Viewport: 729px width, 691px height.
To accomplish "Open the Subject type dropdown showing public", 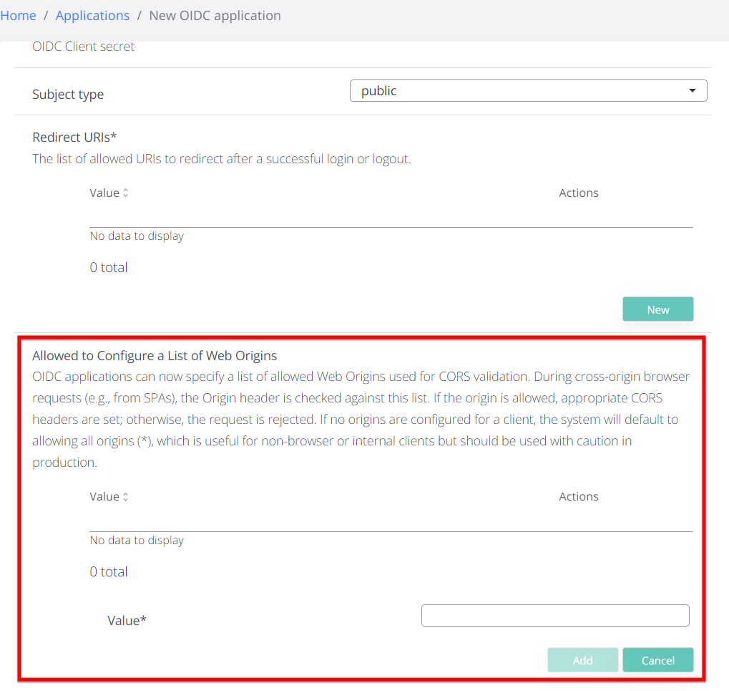I will click(528, 91).
